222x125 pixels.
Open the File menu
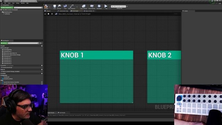coord(2,3)
